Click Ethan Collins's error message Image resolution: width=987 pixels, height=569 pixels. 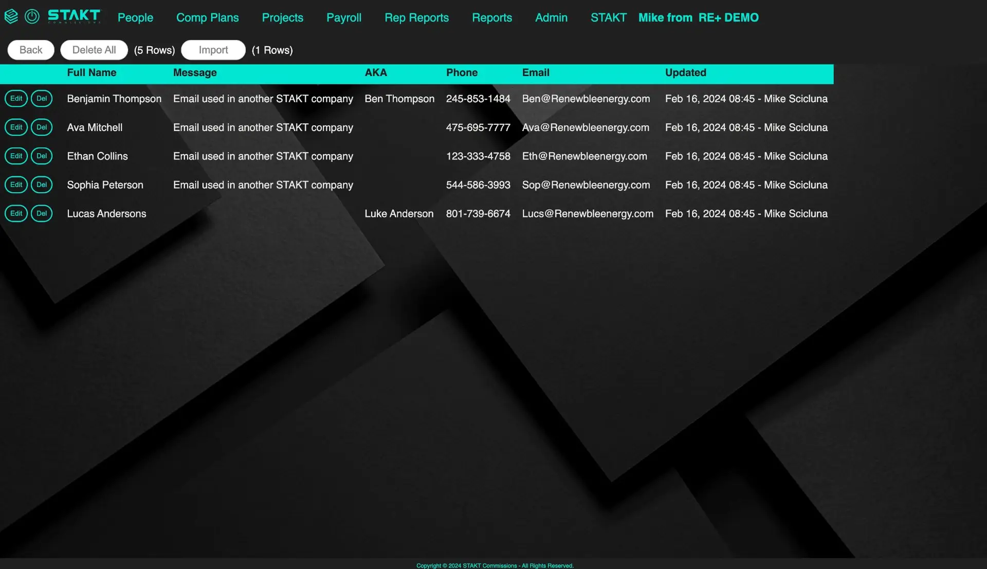(263, 156)
